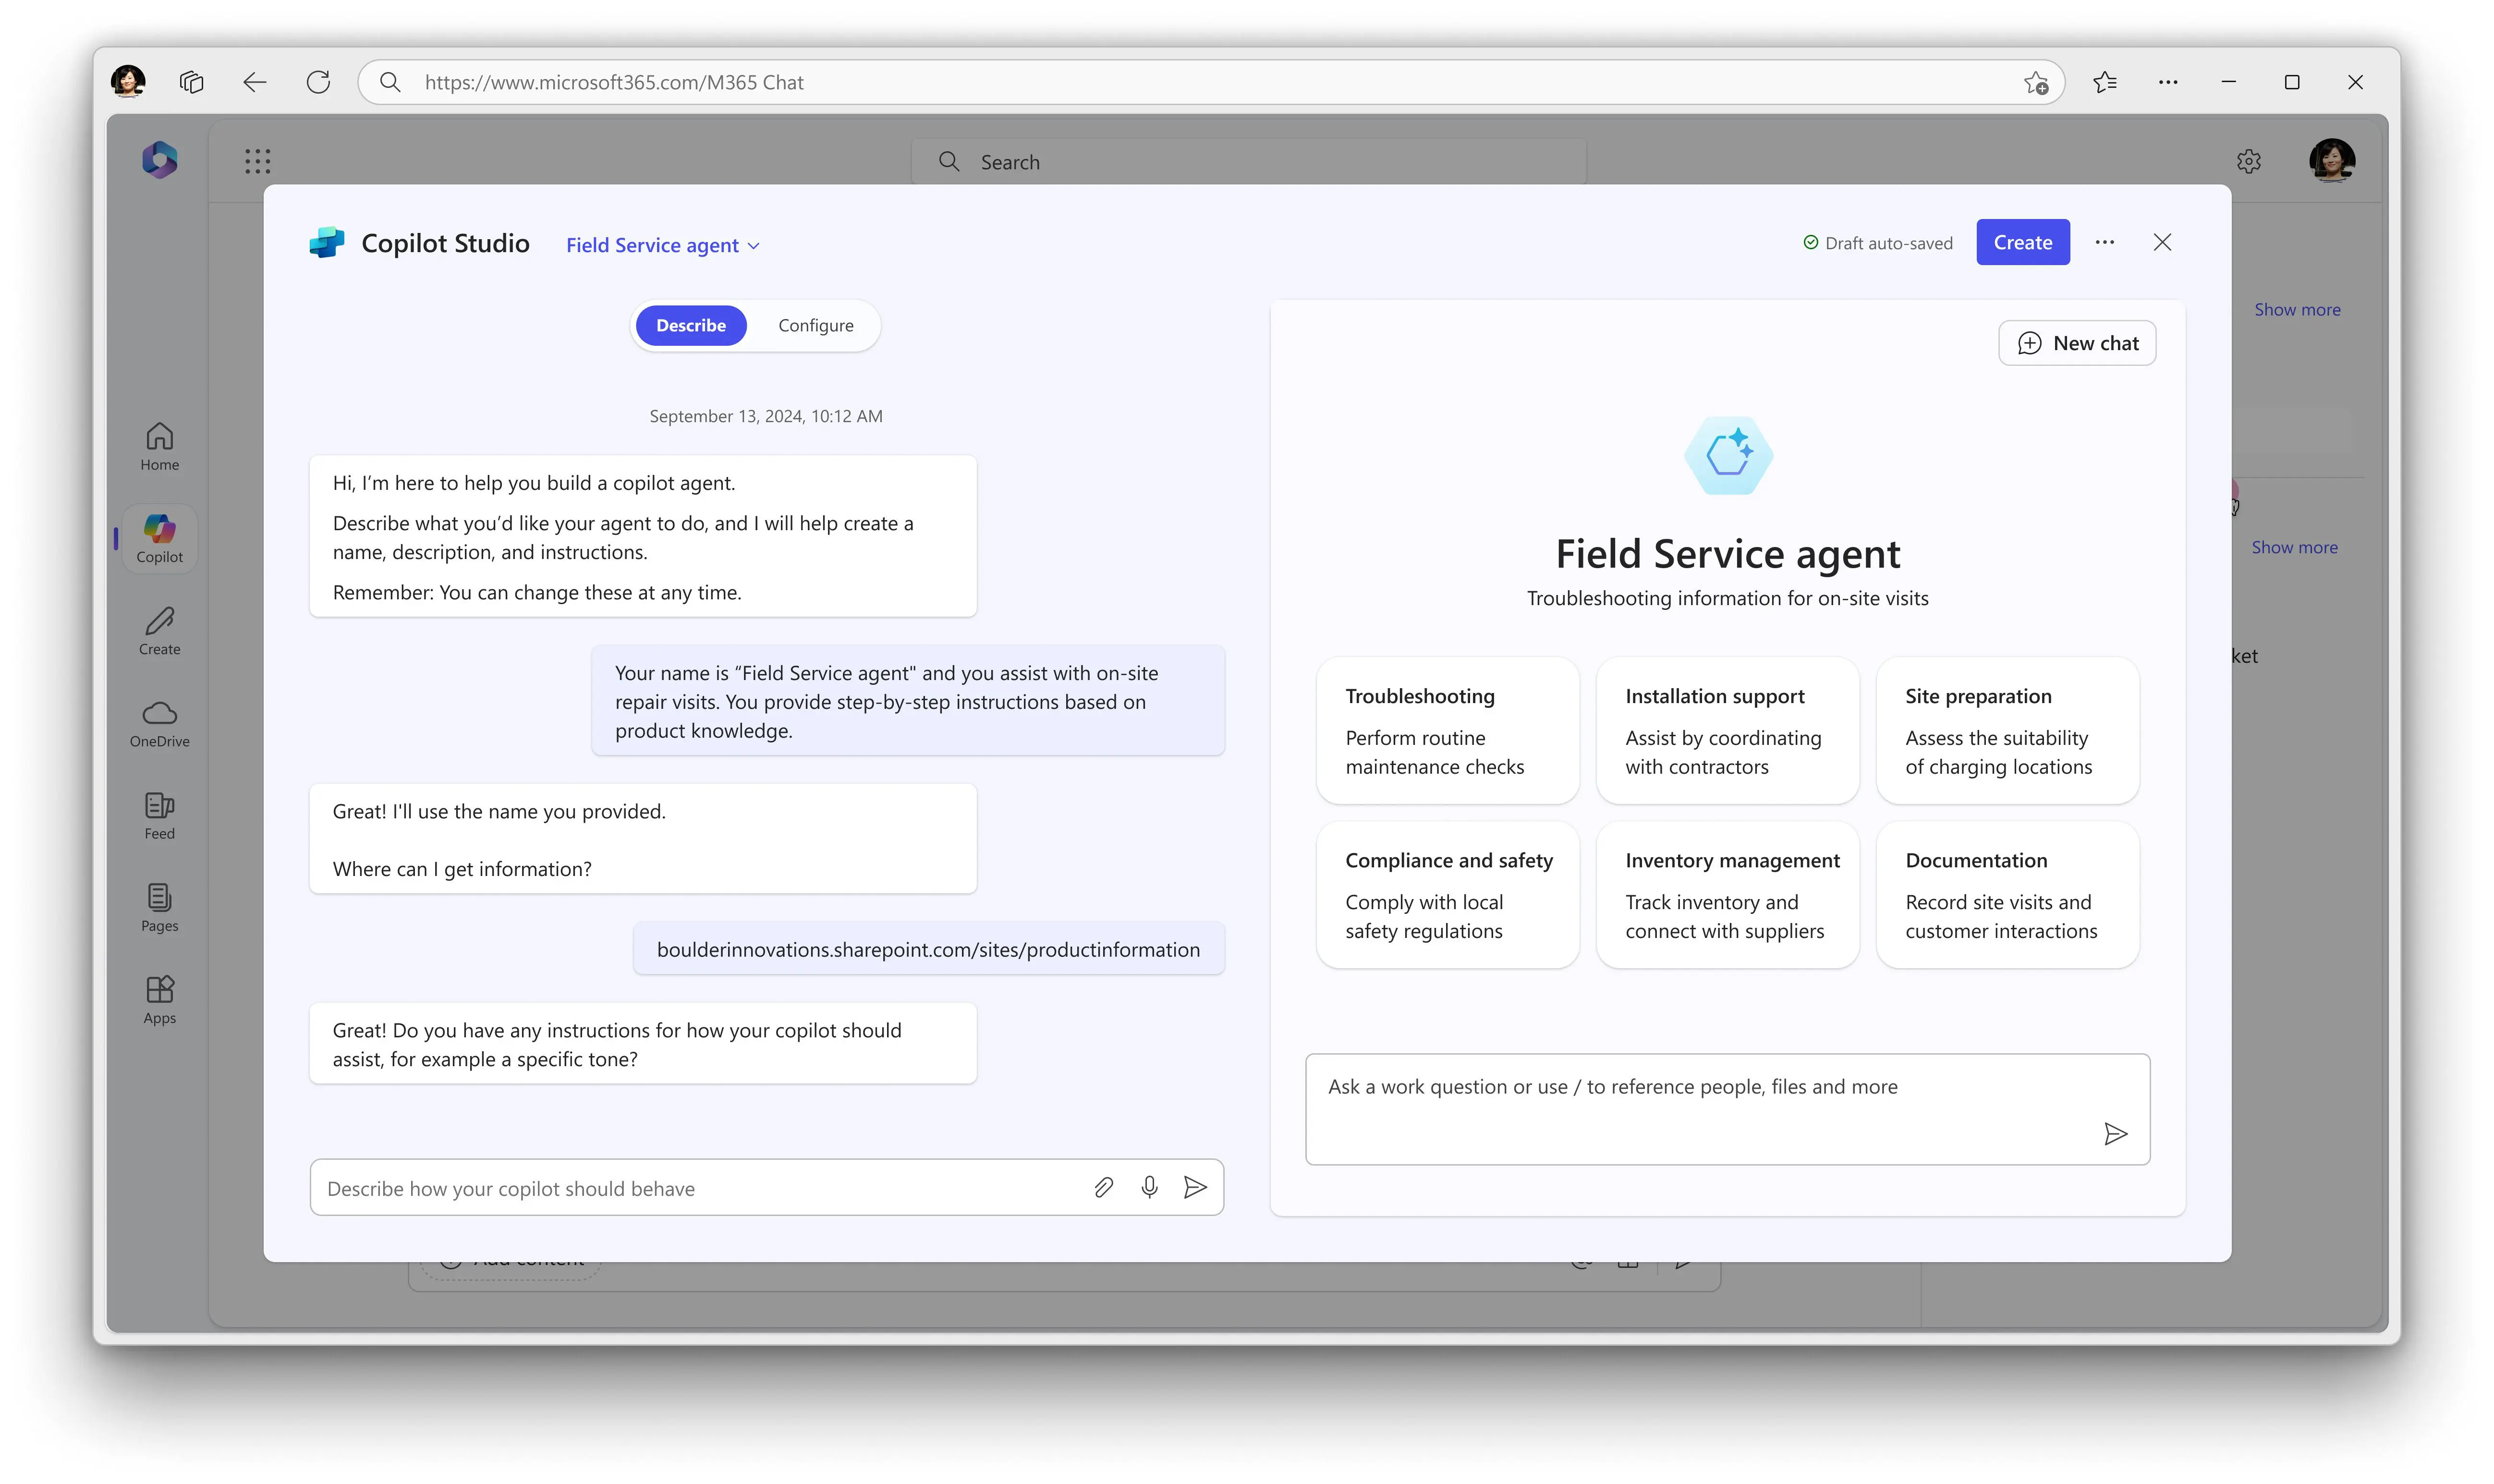Open Pages in the sidebar
Screen dimensions: 2494x1484
159,908
